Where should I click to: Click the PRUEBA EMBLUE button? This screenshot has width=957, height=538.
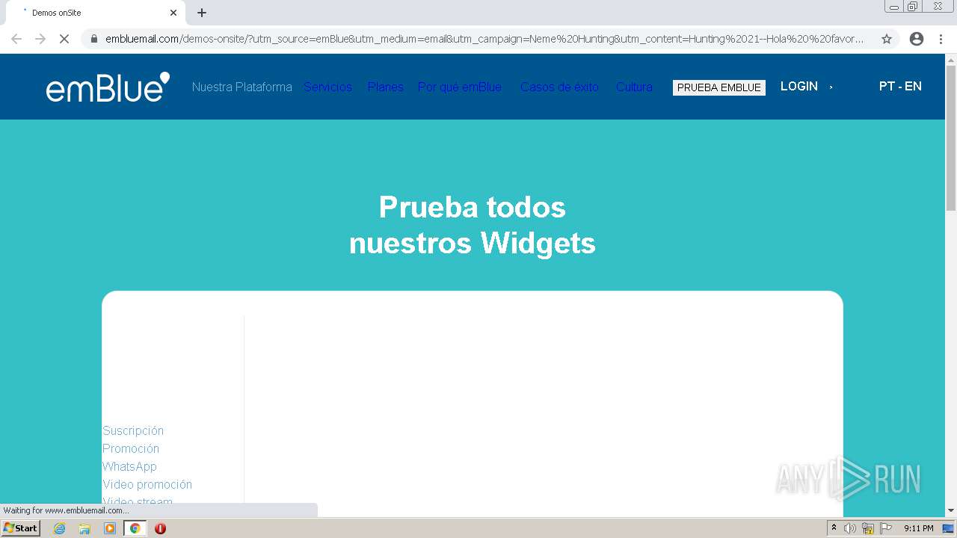pos(719,87)
